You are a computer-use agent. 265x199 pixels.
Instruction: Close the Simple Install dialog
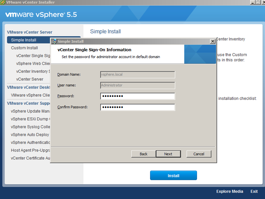(x=213, y=41)
